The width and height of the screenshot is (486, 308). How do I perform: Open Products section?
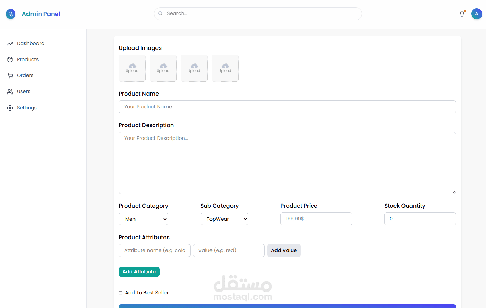[x=28, y=59]
